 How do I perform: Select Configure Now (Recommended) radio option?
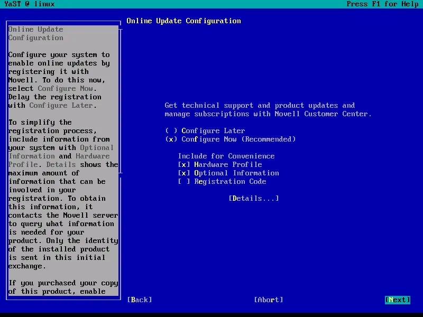tap(231, 139)
